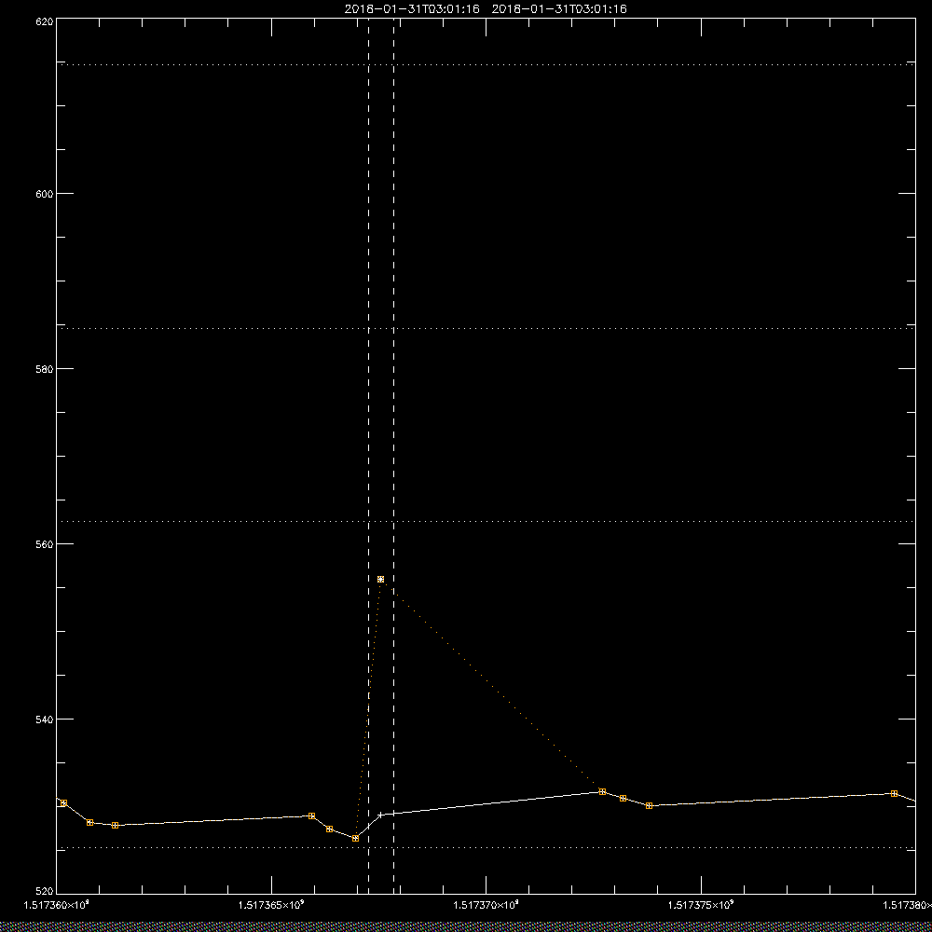Select the white plus marker between dashed lines
This screenshot has height=932, width=932.
381,815
